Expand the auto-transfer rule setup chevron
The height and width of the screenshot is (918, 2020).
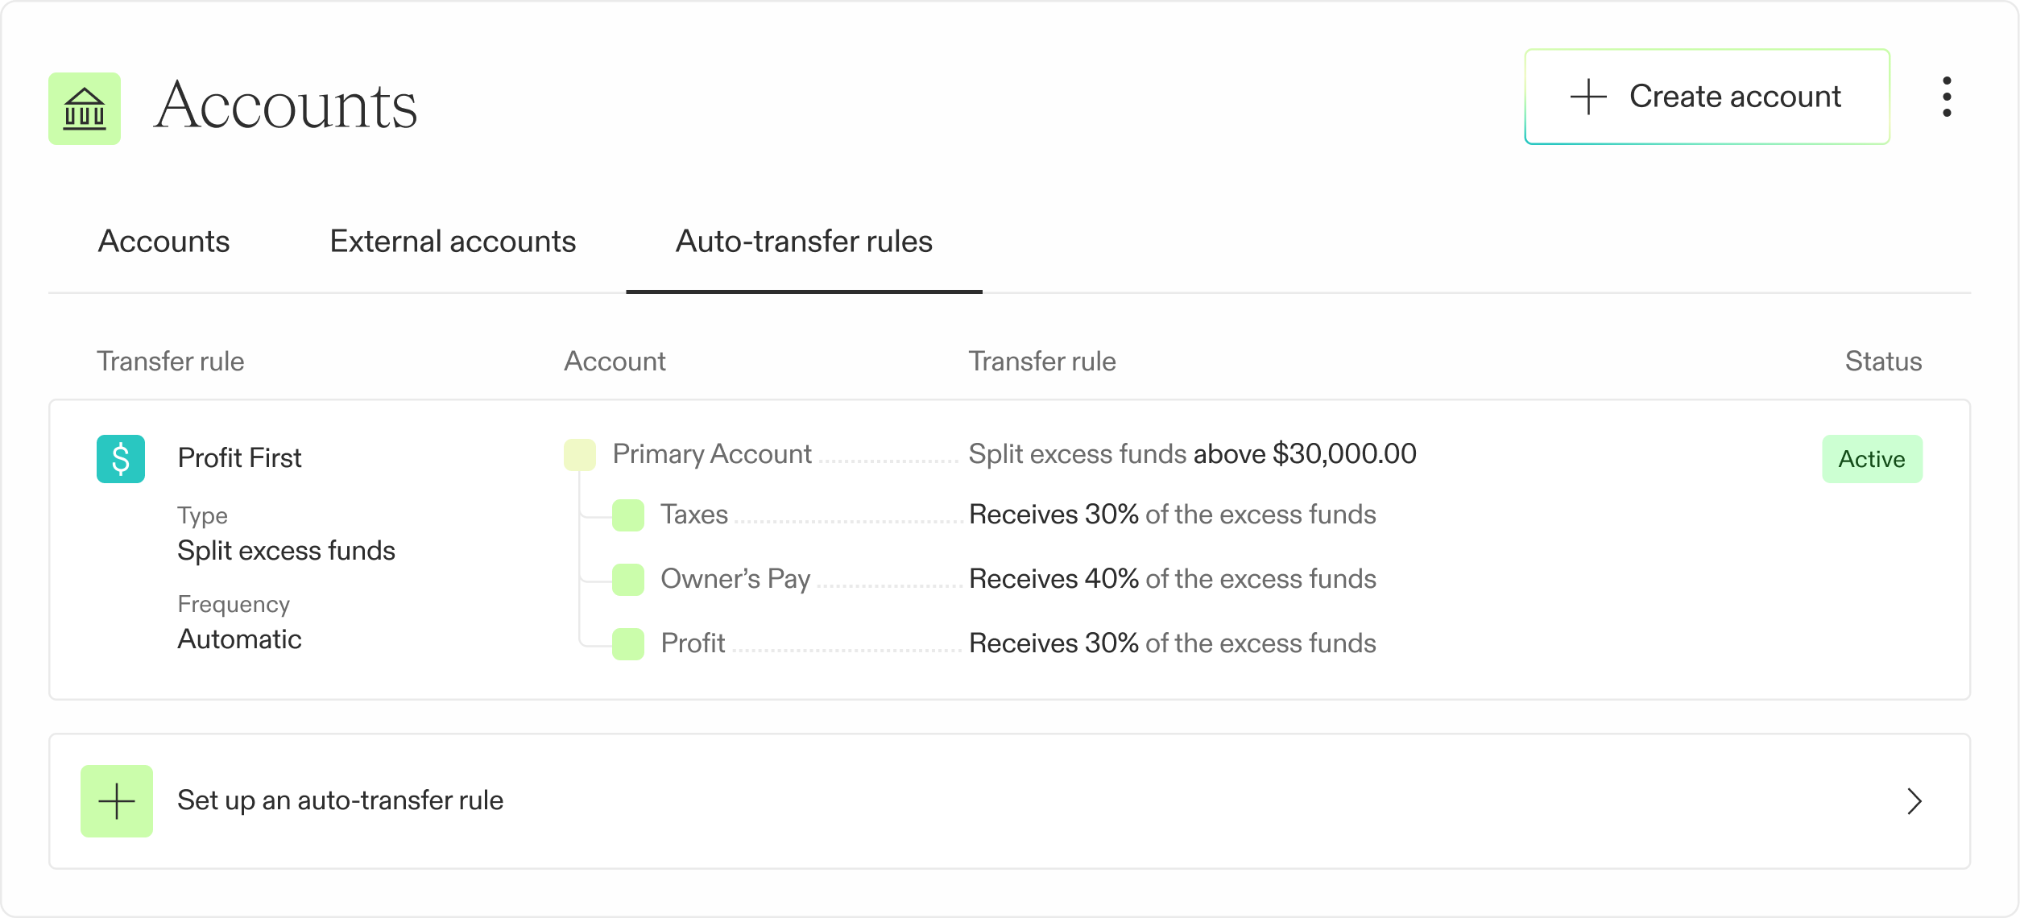1914,801
